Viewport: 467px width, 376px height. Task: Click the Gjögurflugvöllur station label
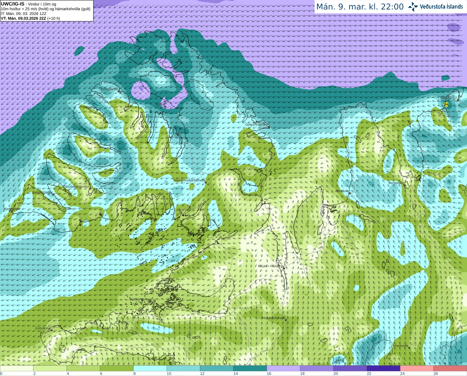pos(256,124)
